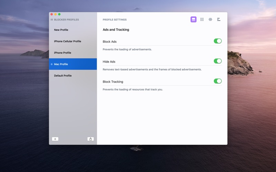
Task: Click 'Removes text-based advertisements' description
Action: 152,69
